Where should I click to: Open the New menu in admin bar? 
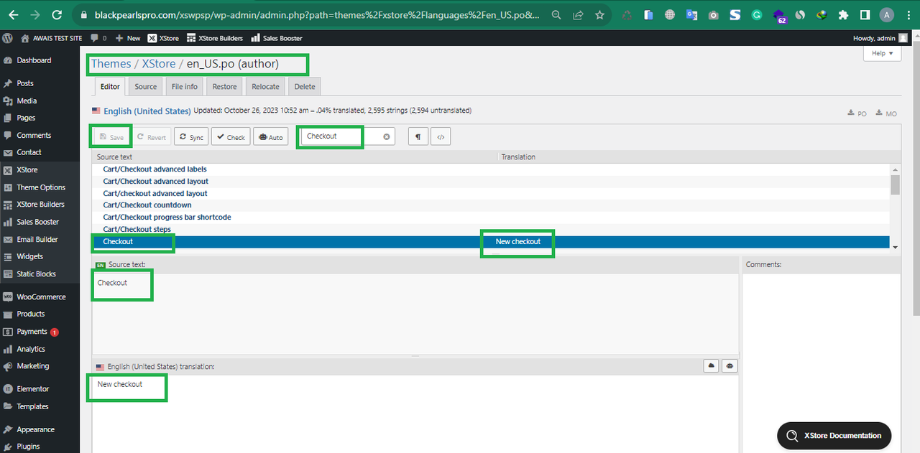(128, 38)
